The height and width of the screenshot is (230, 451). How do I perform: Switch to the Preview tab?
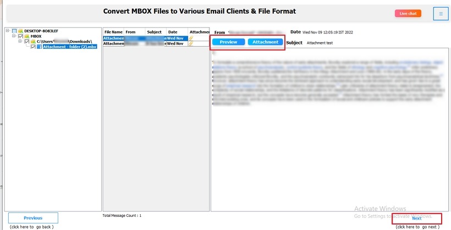(228, 42)
